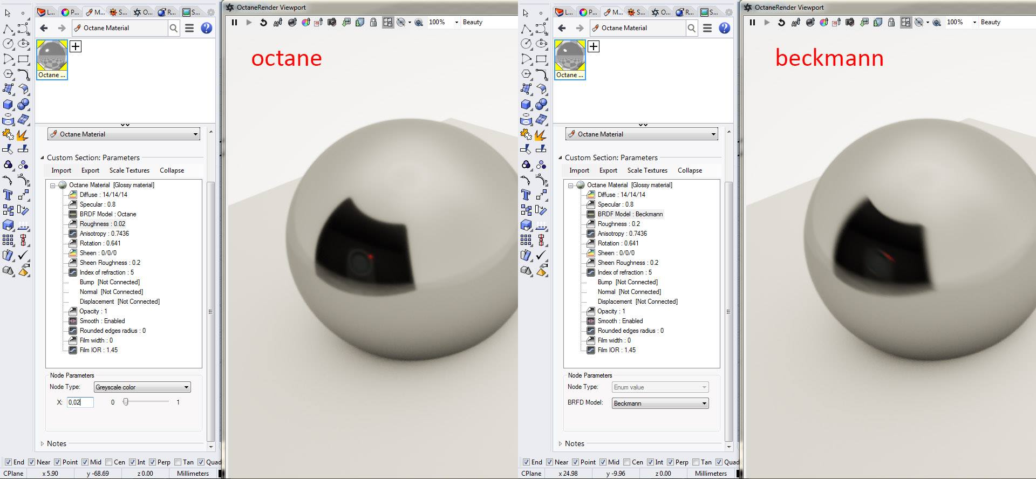
Task: Open Greyscale color Node Type dropdown
Action: pyautogui.click(x=142, y=387)
